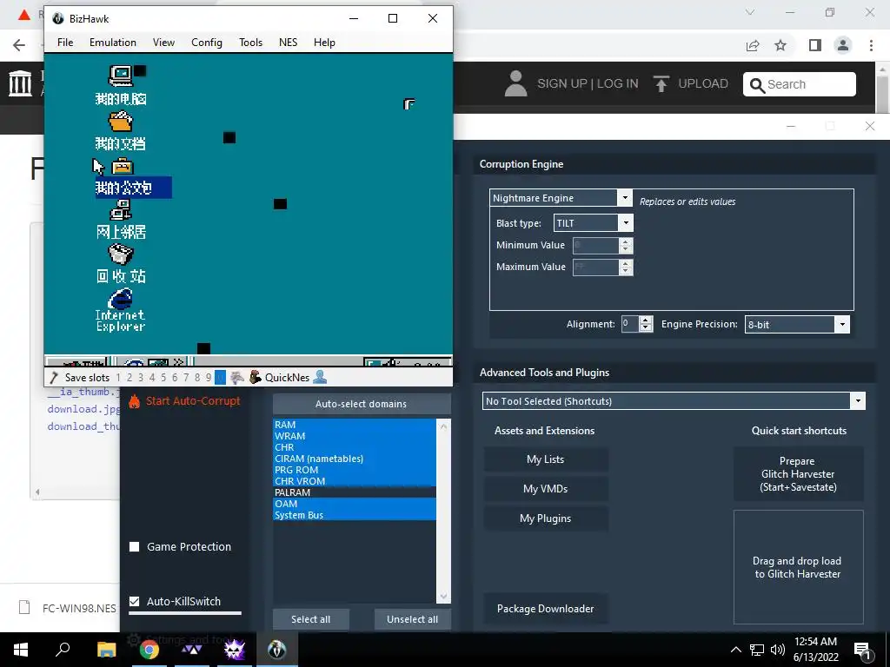The height and width of the screenshot is (667, 890).
Task: Click the hammer icon in BizHawk status bar
Action: pyautogui.click(x=54, y=377)
